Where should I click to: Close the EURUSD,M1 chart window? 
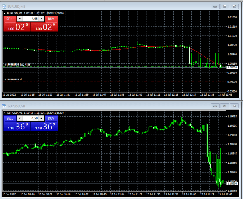[234, 7]
